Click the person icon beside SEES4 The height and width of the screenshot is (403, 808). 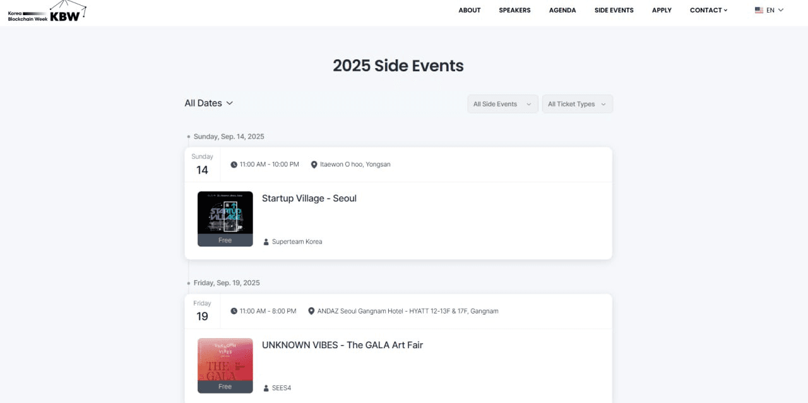266,388
